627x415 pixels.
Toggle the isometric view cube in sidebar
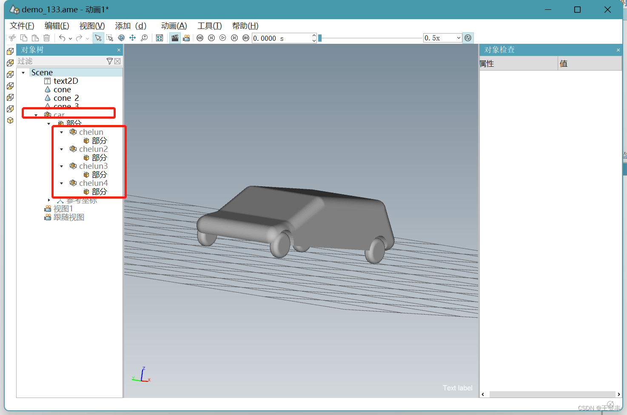coord(10,120)
